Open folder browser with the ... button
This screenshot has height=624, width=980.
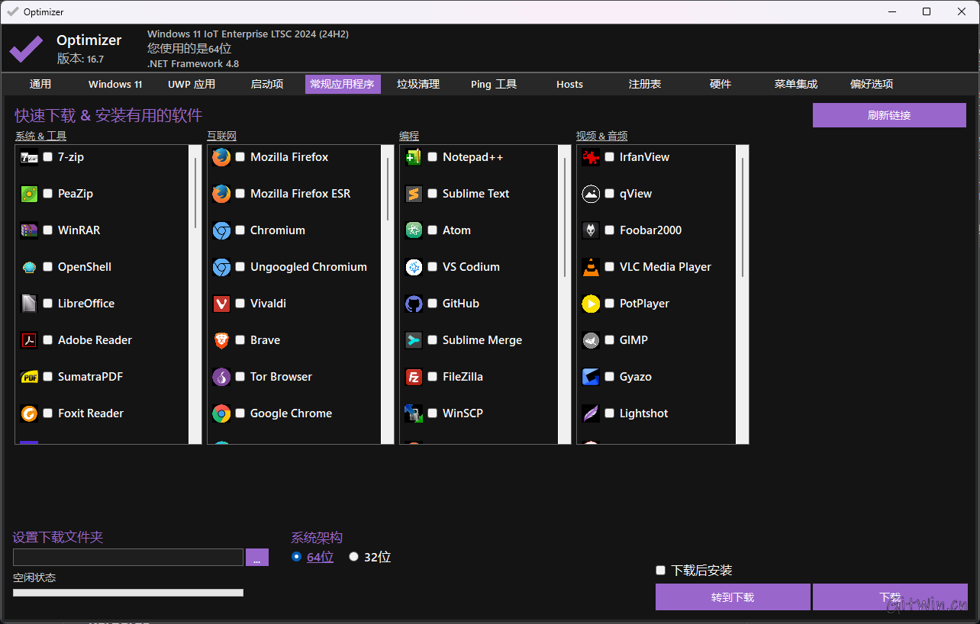pos(257,558)
